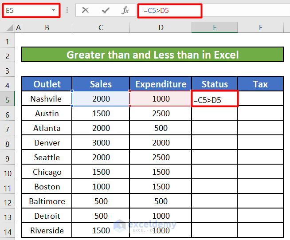Click the 'Outlet' header cell
The image size is (290, 240).
[x=47, y=84]
